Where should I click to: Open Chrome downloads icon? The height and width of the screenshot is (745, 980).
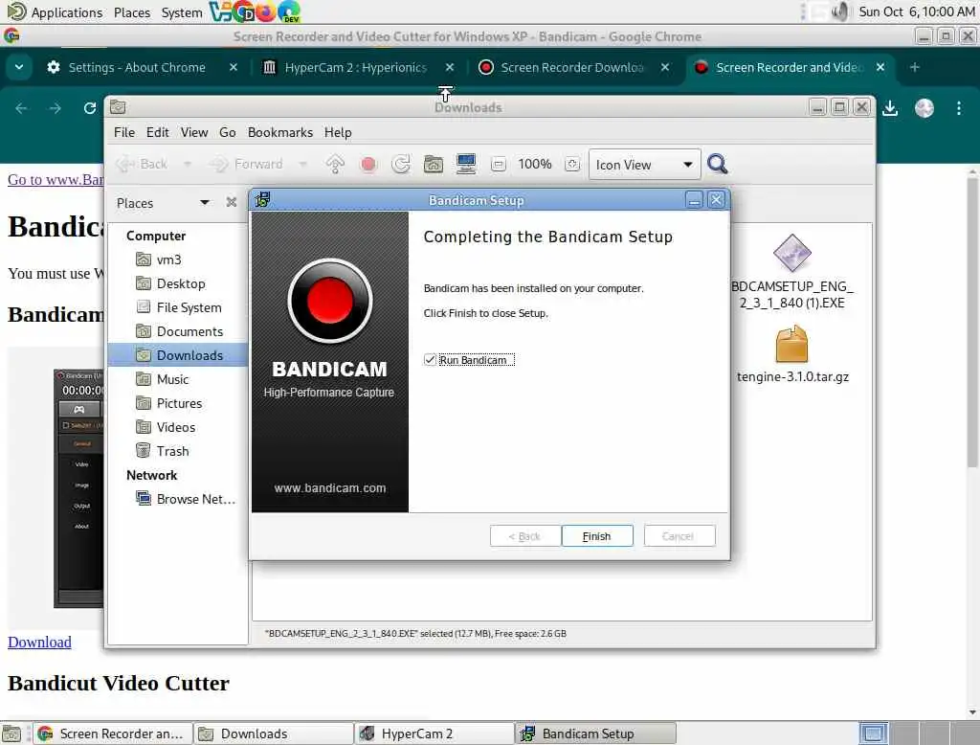(890, 108)
